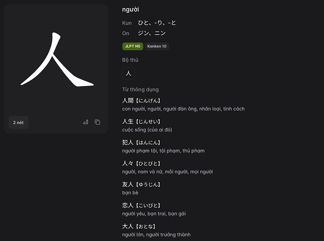324x241 pixels.
Task: Click the Từ thông dụng section heading
Action: [x=140, y=89]
